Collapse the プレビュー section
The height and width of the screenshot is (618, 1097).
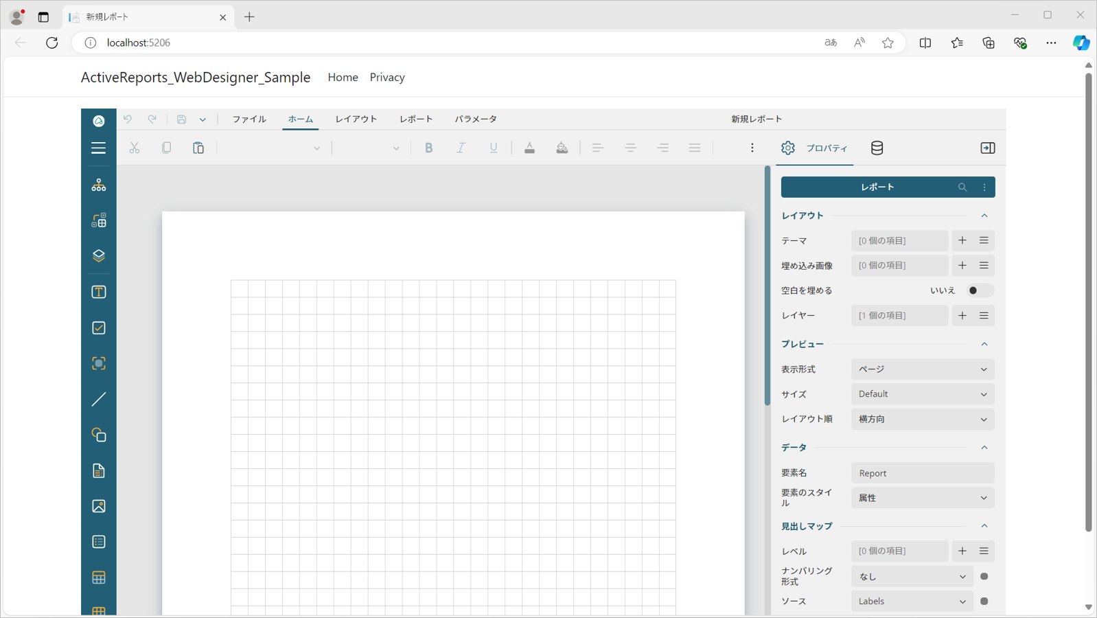(984, 344)
